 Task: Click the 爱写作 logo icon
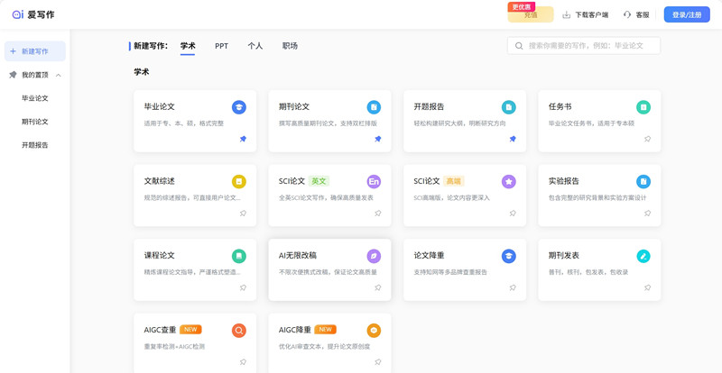point(17,14)
